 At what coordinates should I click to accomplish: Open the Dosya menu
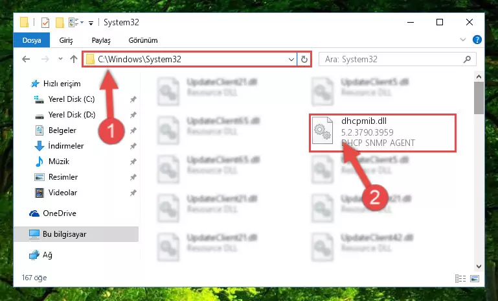point(32,40)
